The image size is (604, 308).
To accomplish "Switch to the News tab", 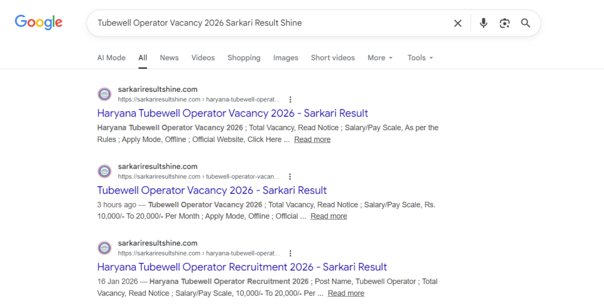I will click(x=169, y=58).
